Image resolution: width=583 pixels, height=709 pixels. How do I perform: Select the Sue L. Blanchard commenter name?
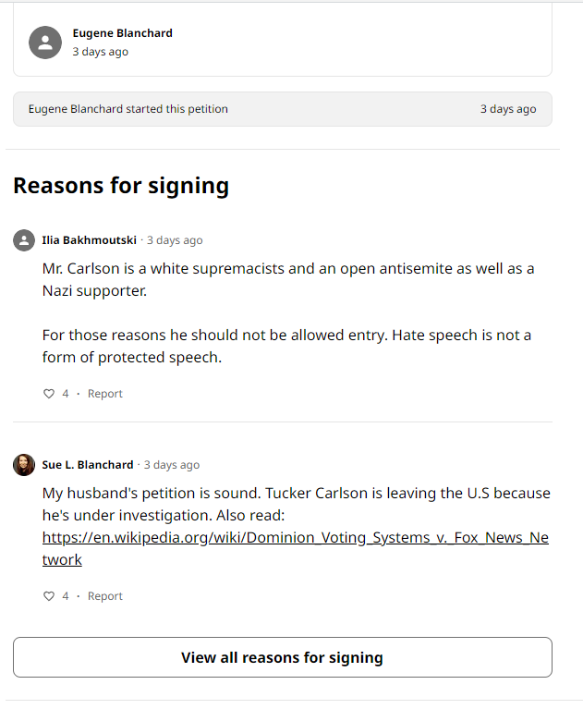point(88,465)
